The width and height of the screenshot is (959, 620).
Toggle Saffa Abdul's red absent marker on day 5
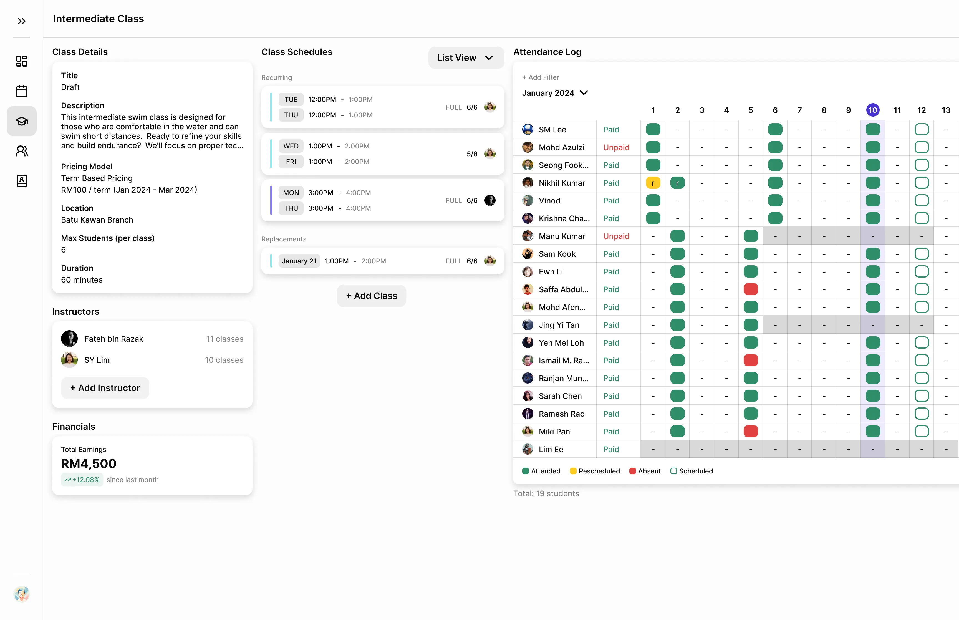pyautogui.click(x=751, y=289)
